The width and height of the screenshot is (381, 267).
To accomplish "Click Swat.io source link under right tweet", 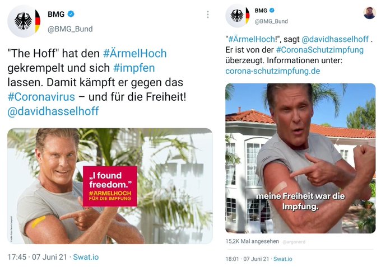I will coord(282,259).
